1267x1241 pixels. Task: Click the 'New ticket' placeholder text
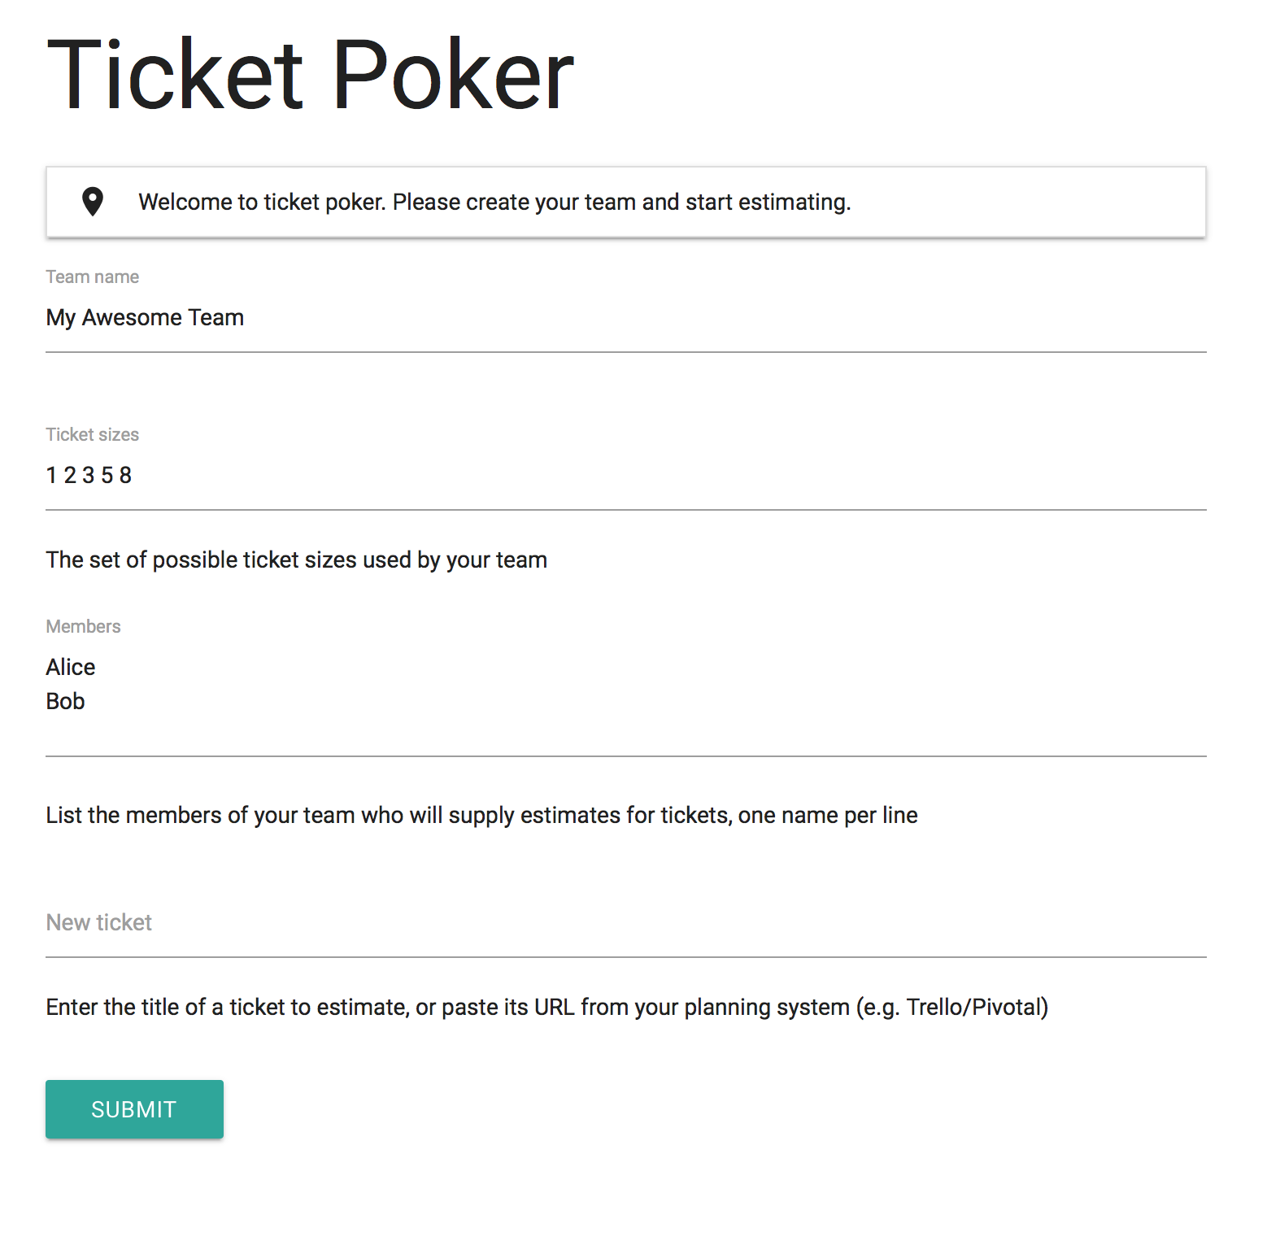tap(99, 923)
